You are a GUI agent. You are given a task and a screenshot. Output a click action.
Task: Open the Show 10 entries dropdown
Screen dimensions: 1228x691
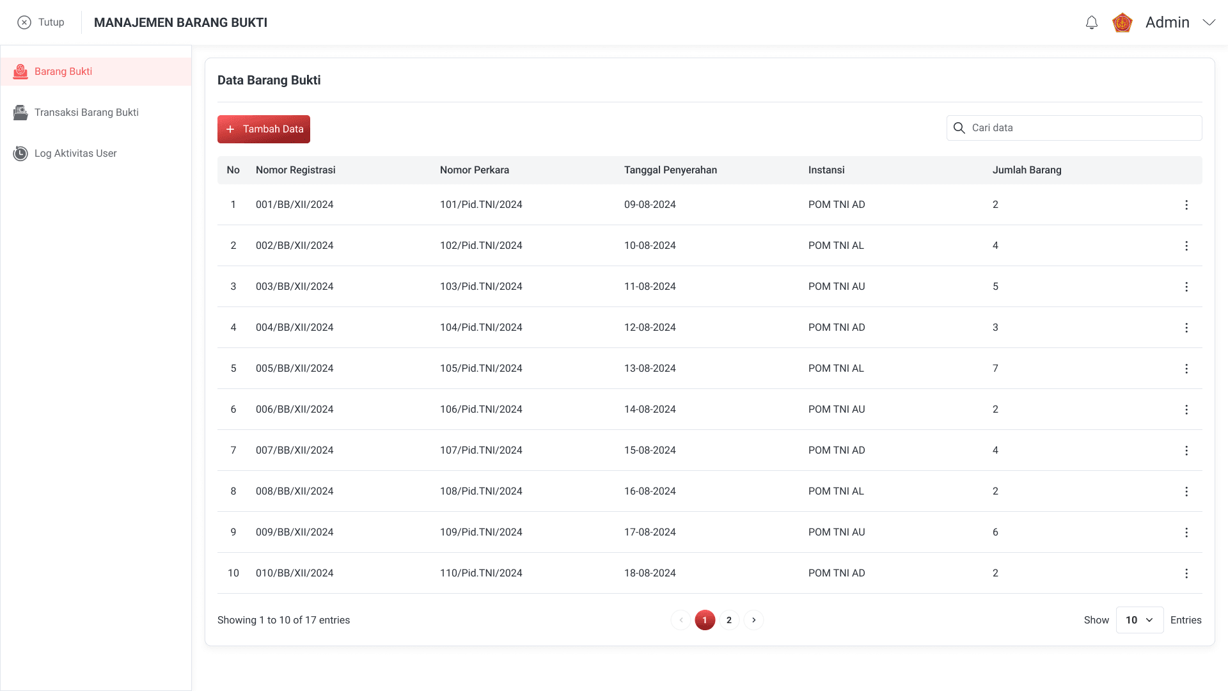pos(1139,620)
